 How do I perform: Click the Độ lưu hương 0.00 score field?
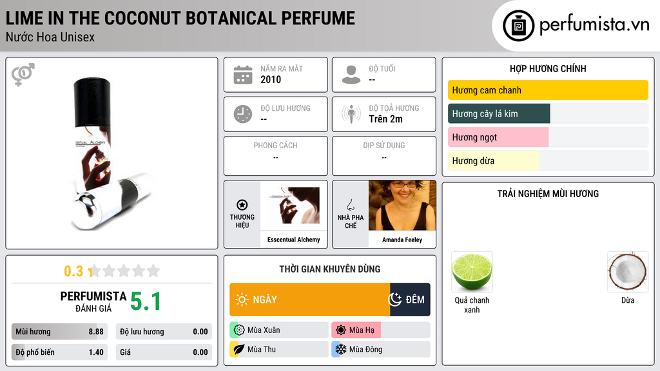pyautogui.click(x=164, y=332)
